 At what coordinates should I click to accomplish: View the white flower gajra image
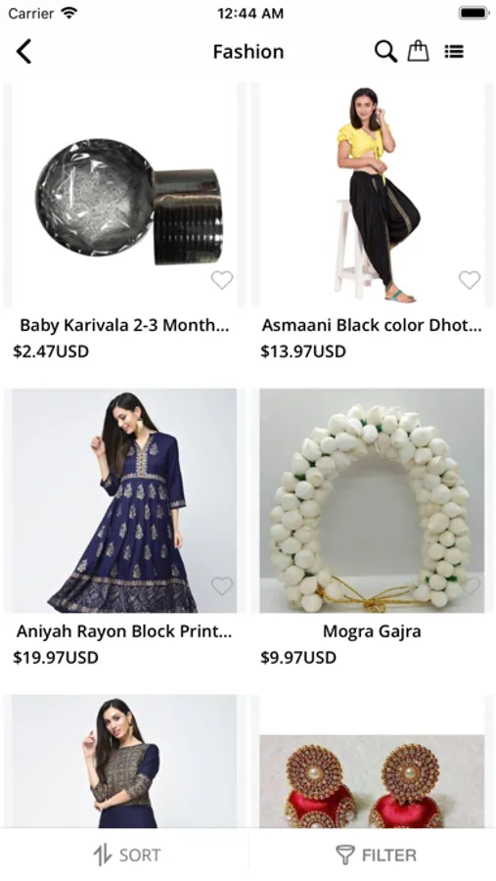click(x=372, y=500)
